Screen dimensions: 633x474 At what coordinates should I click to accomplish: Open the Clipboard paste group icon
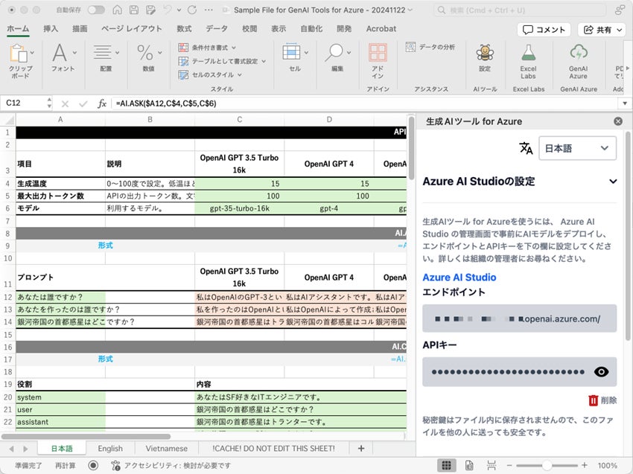19,54
